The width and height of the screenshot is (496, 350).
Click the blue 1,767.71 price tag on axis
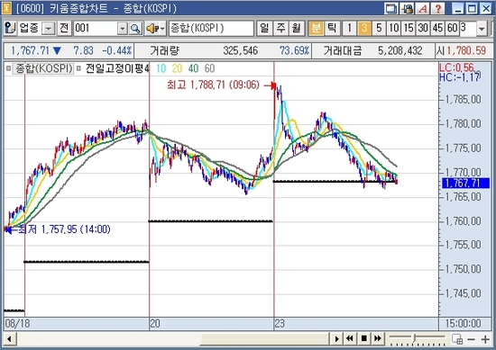(x=465, y=183)
